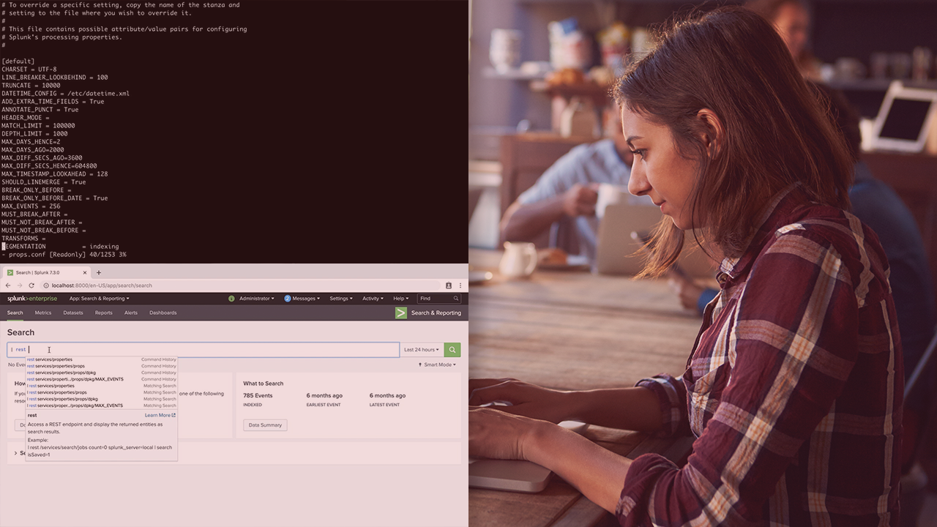Select rest services/properties/props/dpkg from Command History
Image resolution: width=937 pixels, height=527 pixels.
click(x=61, y=373)
